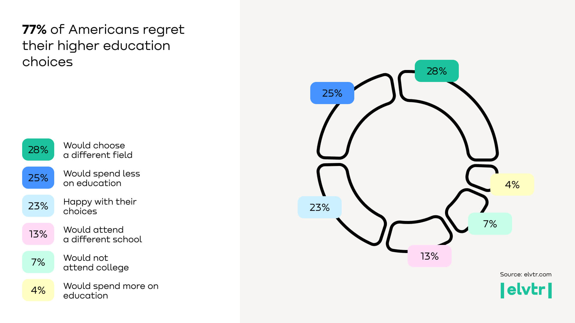Select the "Would attend a different school" text
Screen dimensions: 575x323
click(x=102, y=234)
